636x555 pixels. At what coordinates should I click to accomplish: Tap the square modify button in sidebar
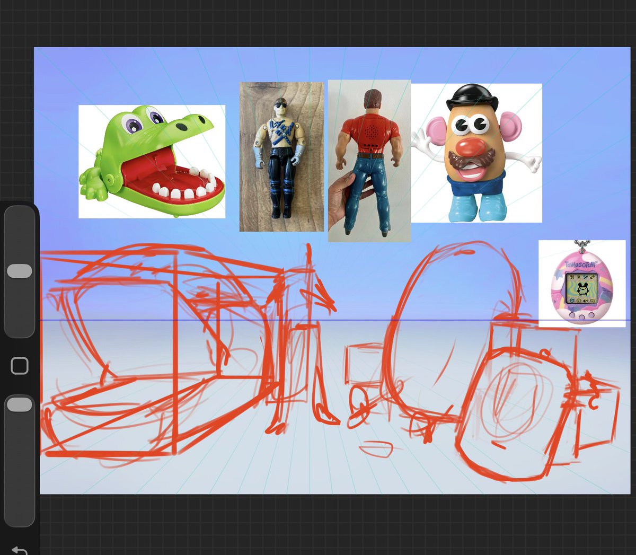tap(20, 366)
